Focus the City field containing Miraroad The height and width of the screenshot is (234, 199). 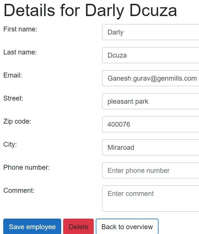150,148
